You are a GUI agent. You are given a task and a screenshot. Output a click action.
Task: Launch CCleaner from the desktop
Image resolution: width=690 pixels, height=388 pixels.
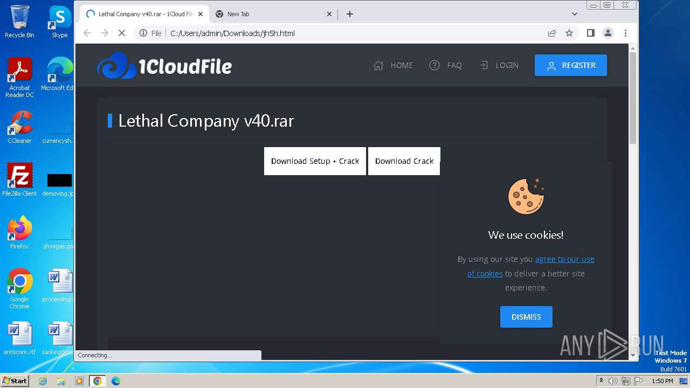(19, 127)
